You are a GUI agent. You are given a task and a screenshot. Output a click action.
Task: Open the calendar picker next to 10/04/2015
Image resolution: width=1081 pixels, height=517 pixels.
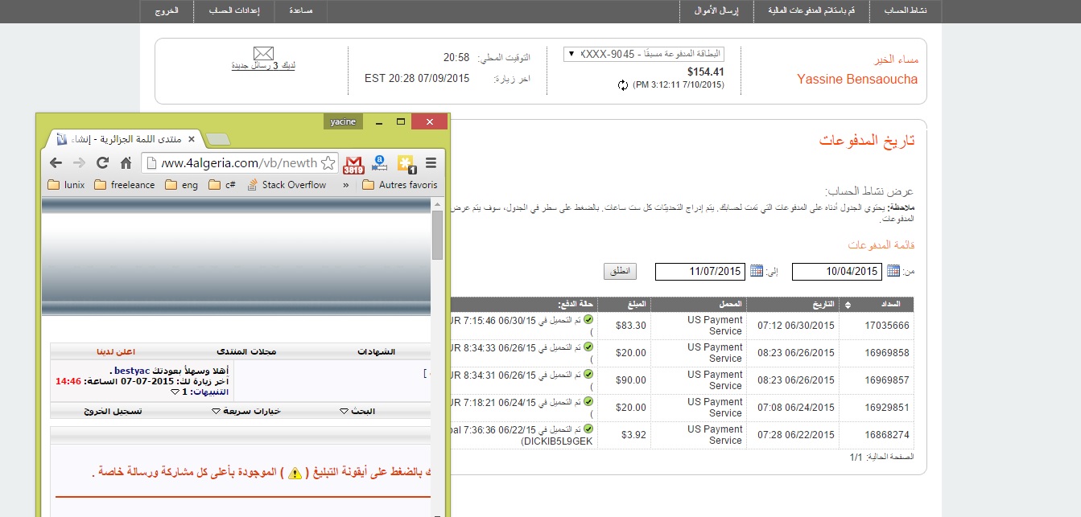893,271
